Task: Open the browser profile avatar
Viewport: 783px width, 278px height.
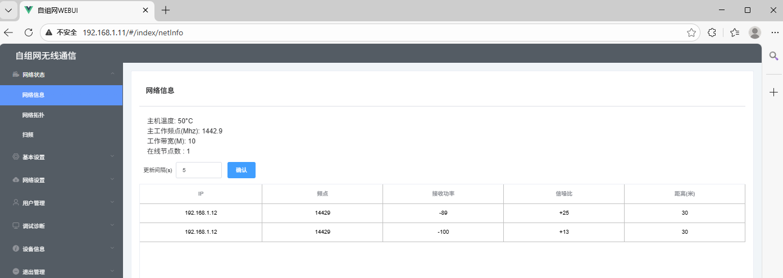Action: click(755, 33)
